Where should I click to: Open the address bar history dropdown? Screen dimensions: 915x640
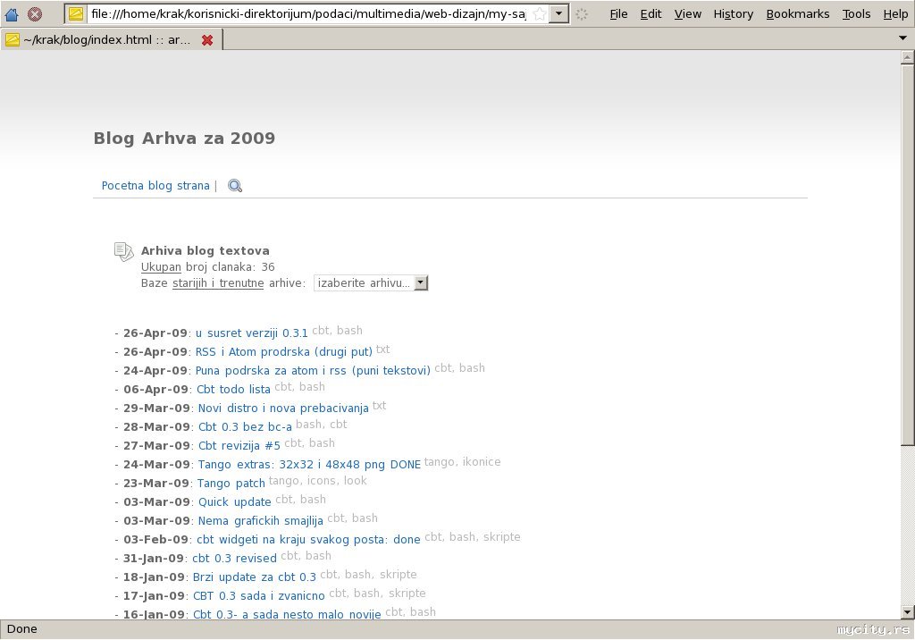coord(559,14)
